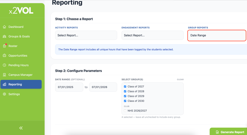This screenshot has width=247, height=135.
Task: Select the Reporting menu item
Action: click(x=21, y=84)
